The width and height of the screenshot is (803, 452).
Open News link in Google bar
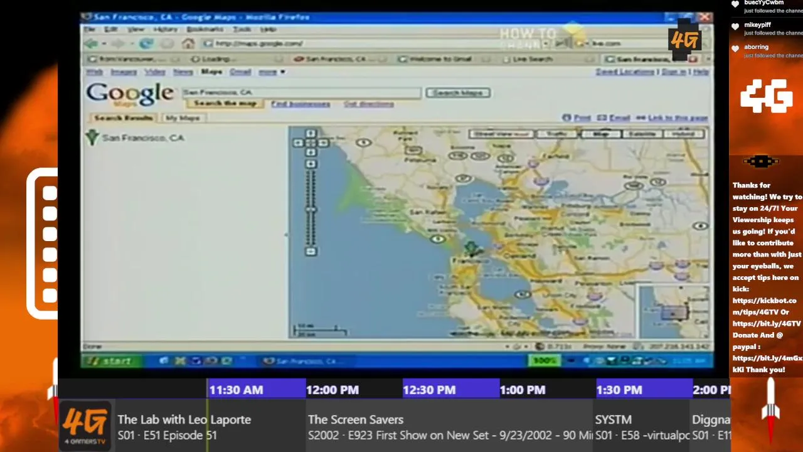(183, 72)
